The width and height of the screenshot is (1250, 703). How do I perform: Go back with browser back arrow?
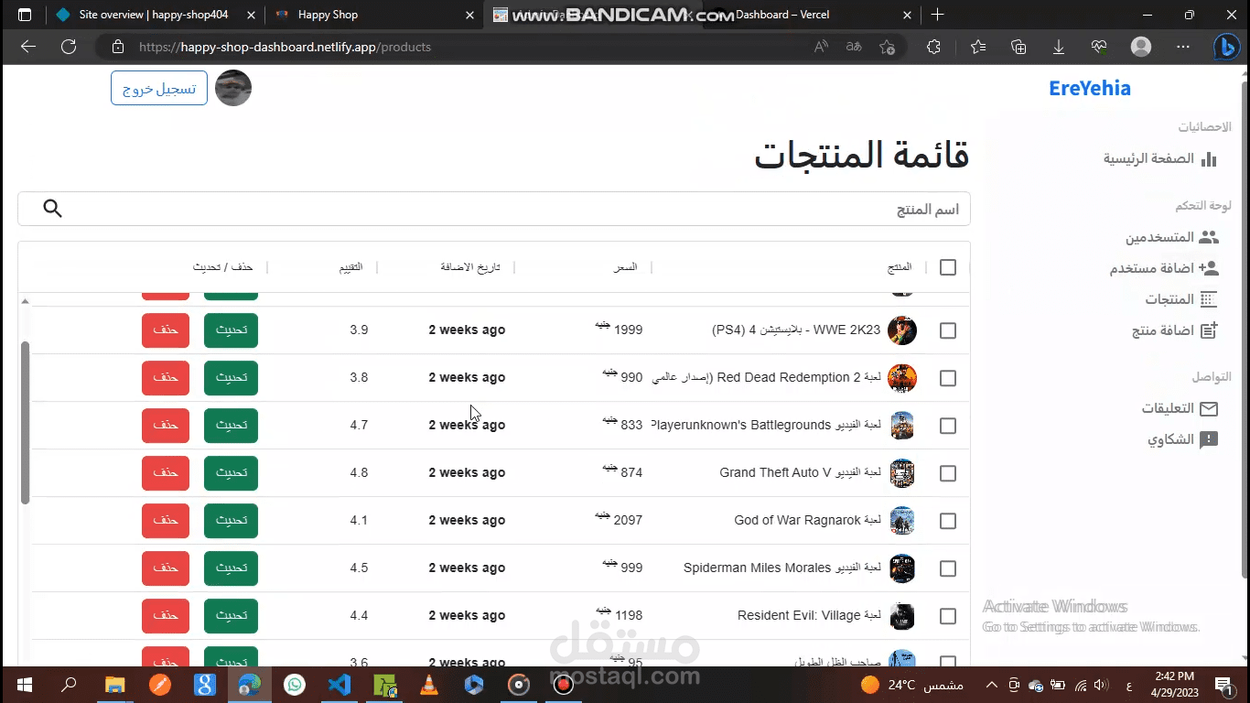(28, 47)
